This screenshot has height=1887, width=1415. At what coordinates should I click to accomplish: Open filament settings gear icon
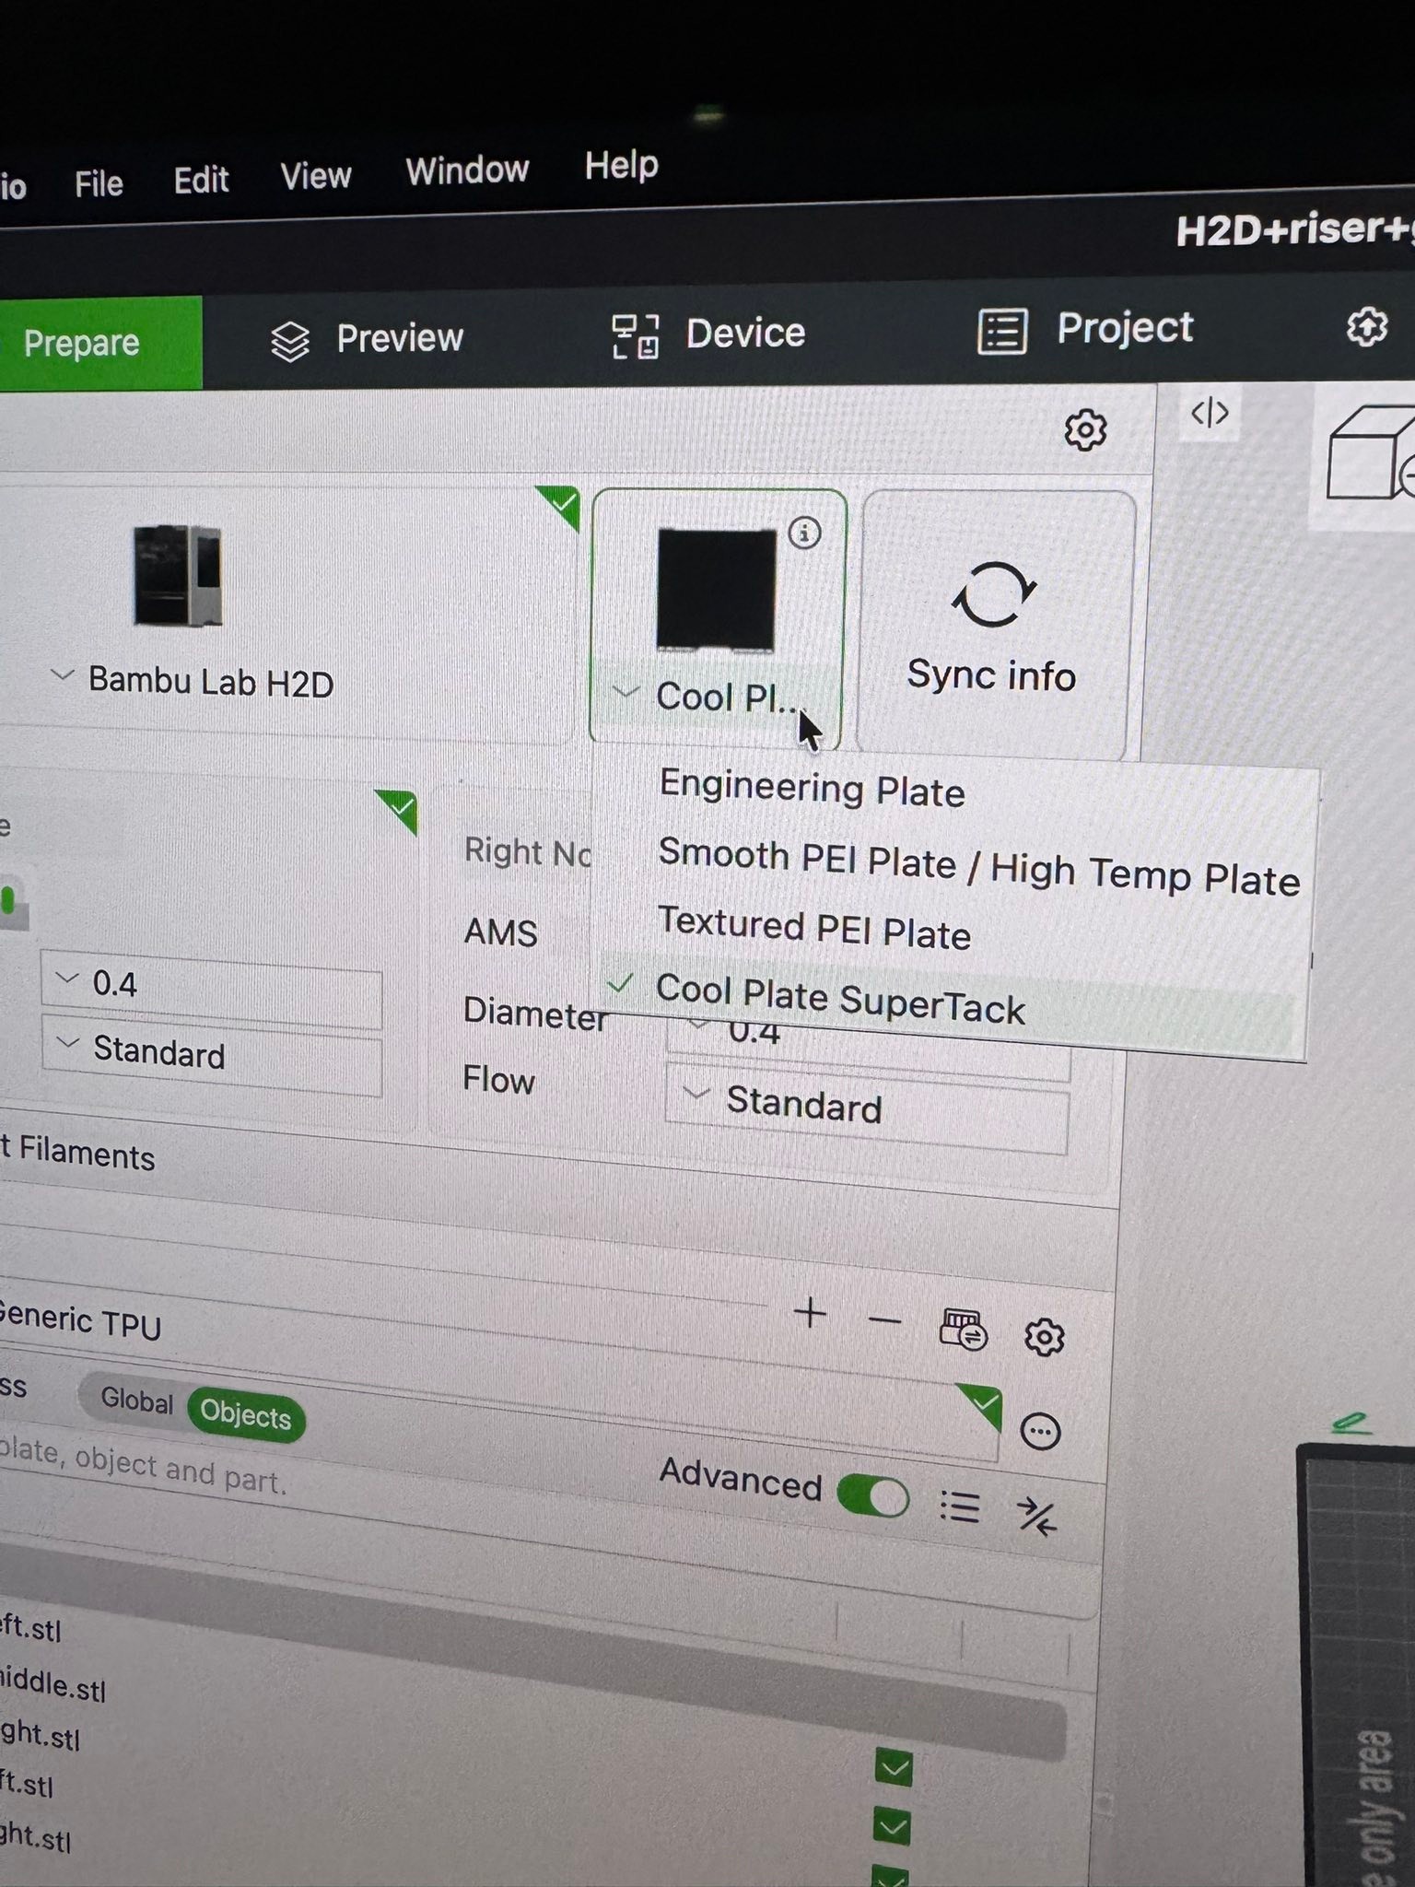(1044, 1337)
